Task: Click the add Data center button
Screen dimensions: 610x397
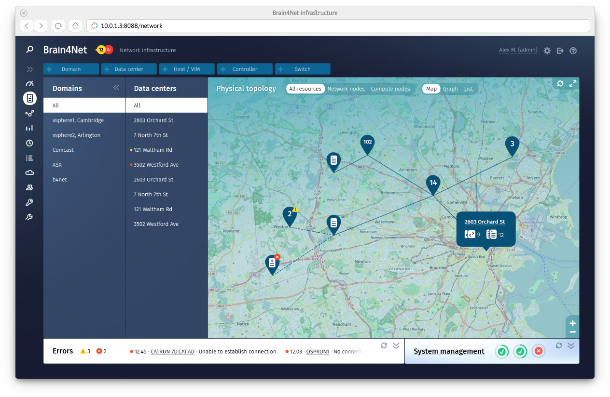Action: [129, 69]
